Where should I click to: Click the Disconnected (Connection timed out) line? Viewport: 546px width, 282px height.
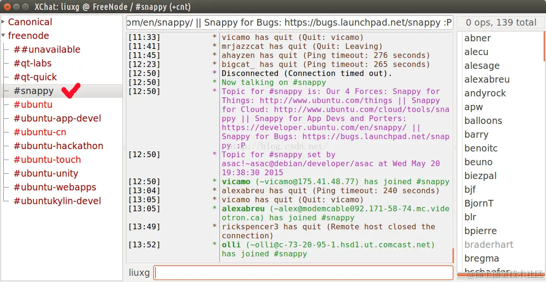(x=307, y=74)
